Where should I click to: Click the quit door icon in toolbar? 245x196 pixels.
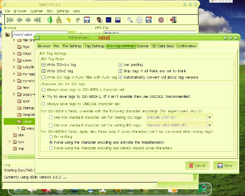173,20
